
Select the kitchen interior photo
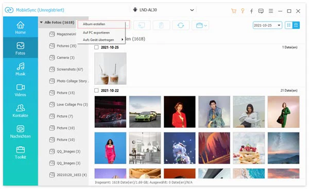point(145,148)
